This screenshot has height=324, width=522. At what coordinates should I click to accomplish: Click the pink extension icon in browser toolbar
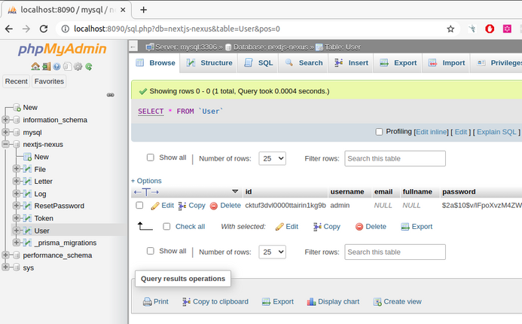pyautogui.click(x=507, y=29)
